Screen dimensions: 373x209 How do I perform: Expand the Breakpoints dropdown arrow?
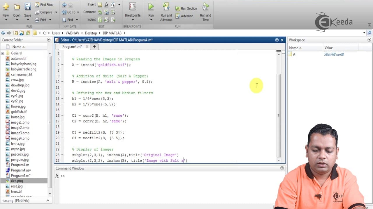133,20
